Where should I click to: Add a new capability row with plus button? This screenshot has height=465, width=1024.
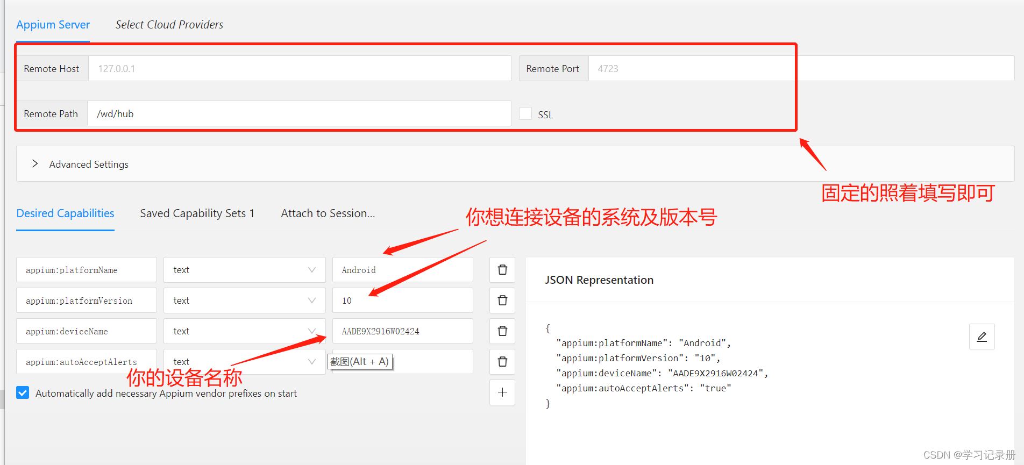(x=502, y=392)
